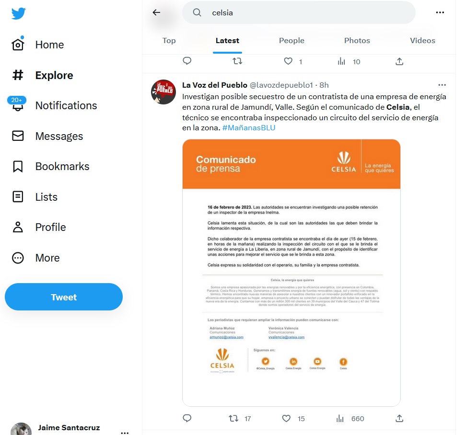Click the search field containing celsia
This screenshot has height=435, width=466.
point(299,12)
